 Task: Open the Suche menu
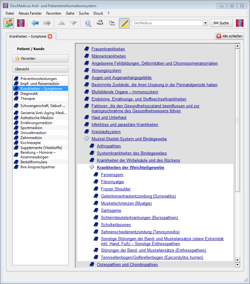coord(84,13)
